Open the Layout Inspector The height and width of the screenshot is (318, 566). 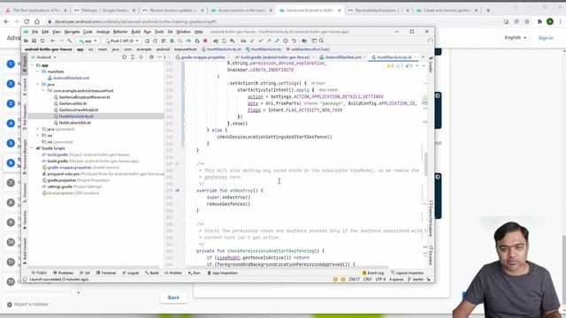(408, 273)
